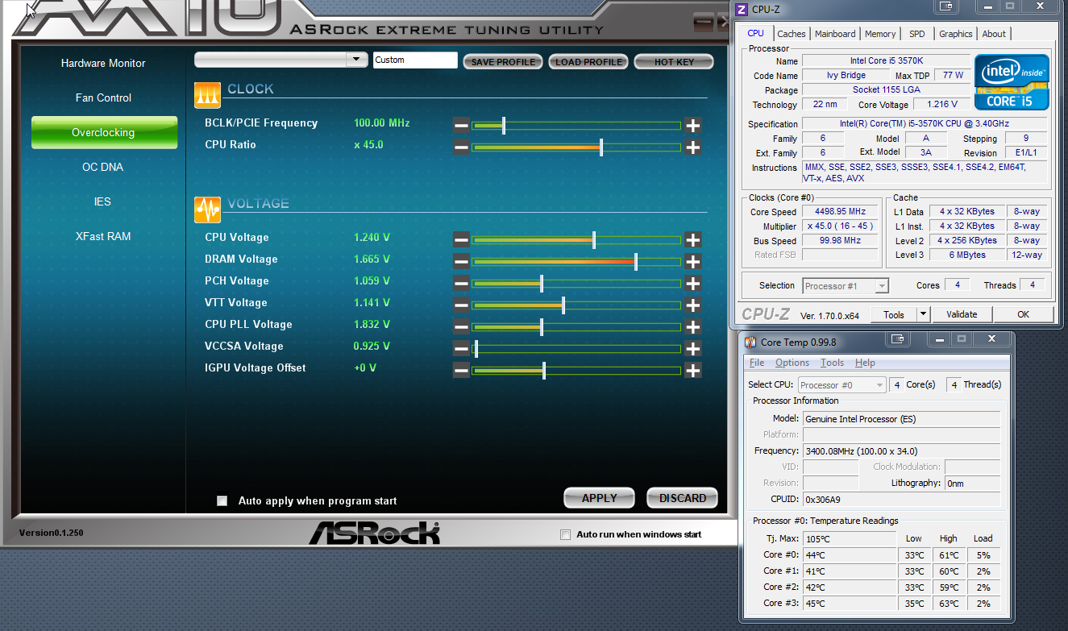Raise DRAM Voltage with plus button
Image resolution: width=1068 pixels, height=631 pixels.
(692, 262)
